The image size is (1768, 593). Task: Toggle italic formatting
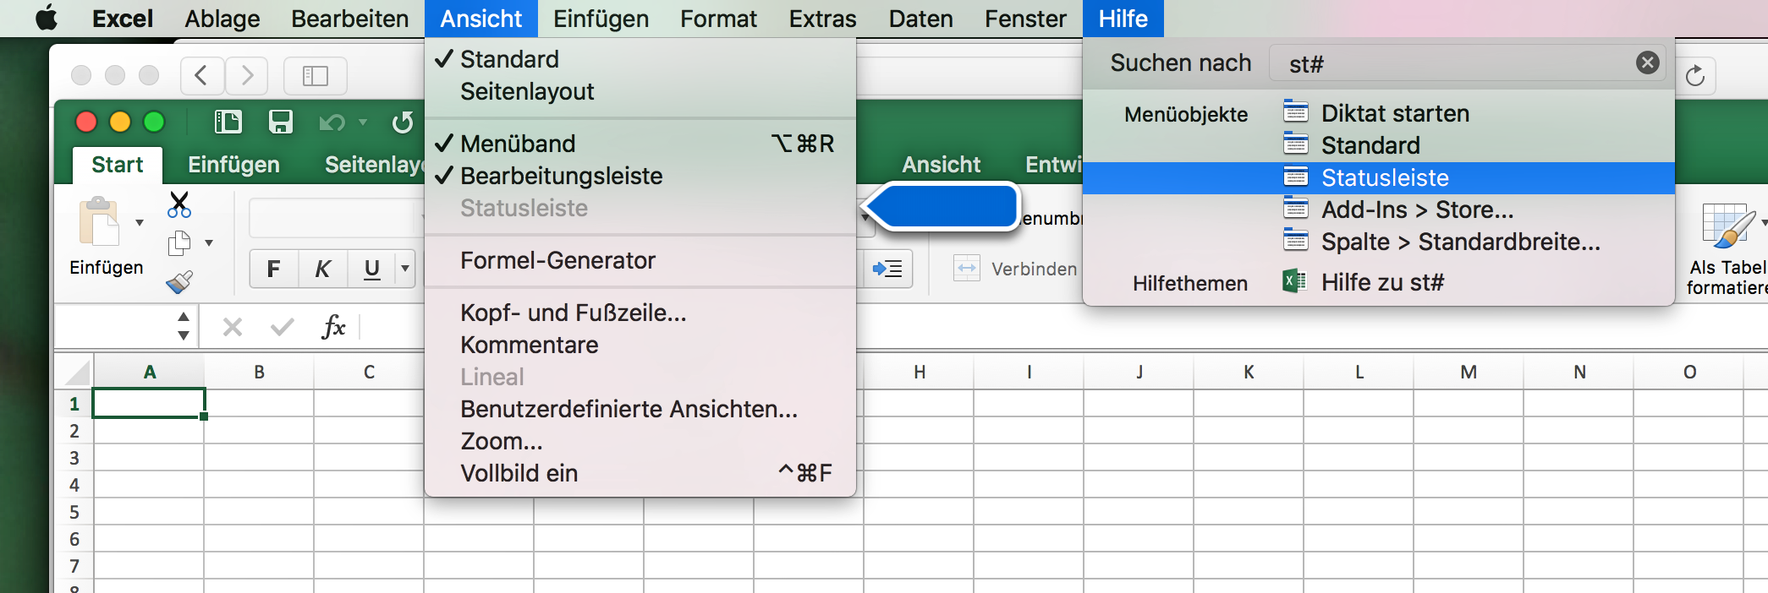[322, 269]
